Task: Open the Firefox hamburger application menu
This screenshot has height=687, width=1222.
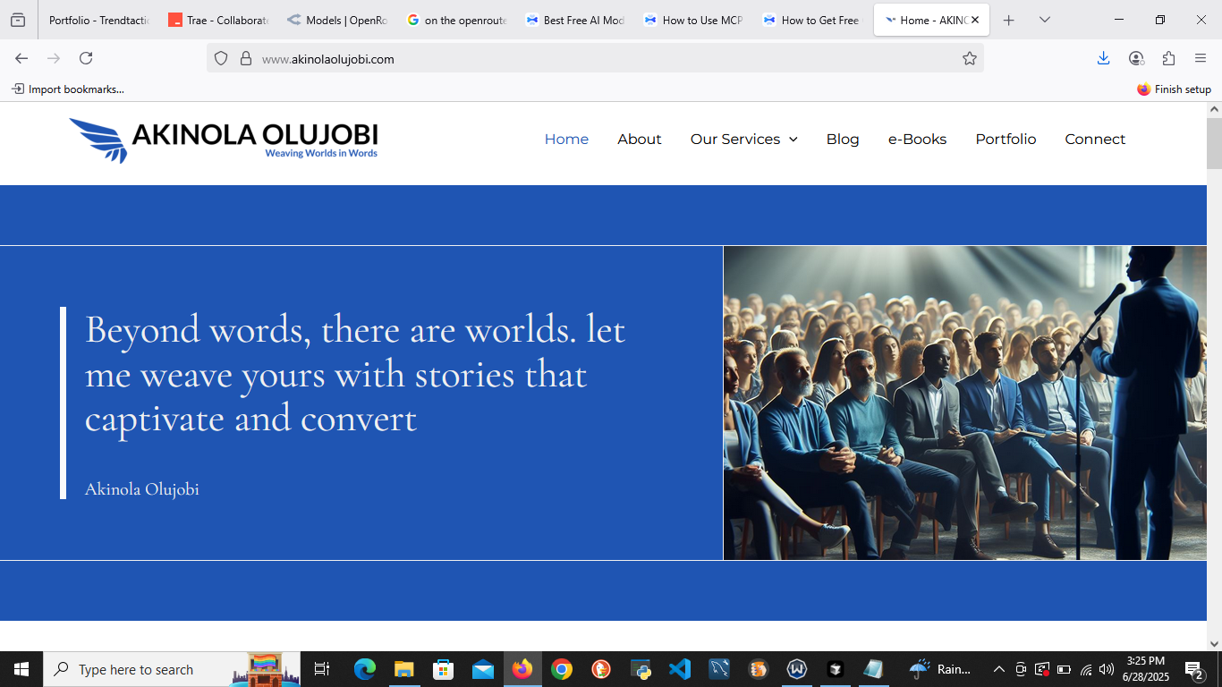Action: coord(1201,58)
